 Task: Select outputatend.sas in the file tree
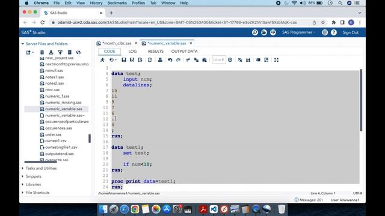click(59, 154)
